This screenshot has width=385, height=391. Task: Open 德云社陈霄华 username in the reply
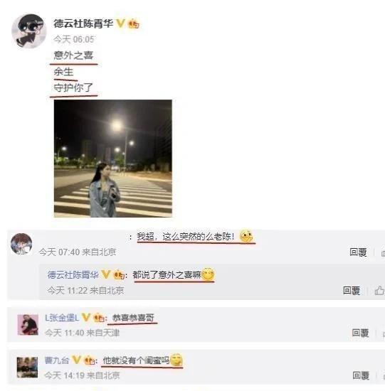(73, 275)
